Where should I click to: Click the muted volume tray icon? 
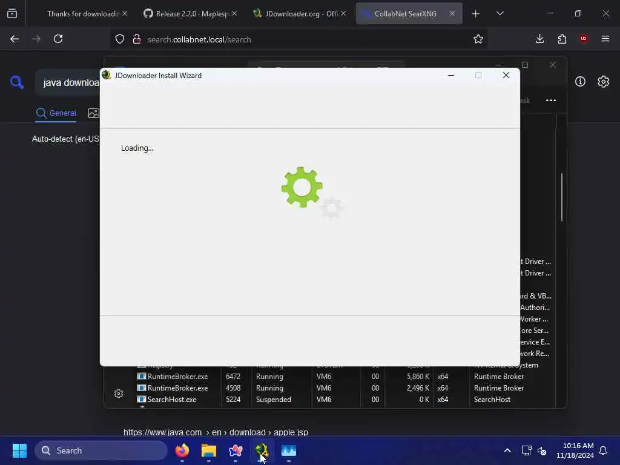542,450
